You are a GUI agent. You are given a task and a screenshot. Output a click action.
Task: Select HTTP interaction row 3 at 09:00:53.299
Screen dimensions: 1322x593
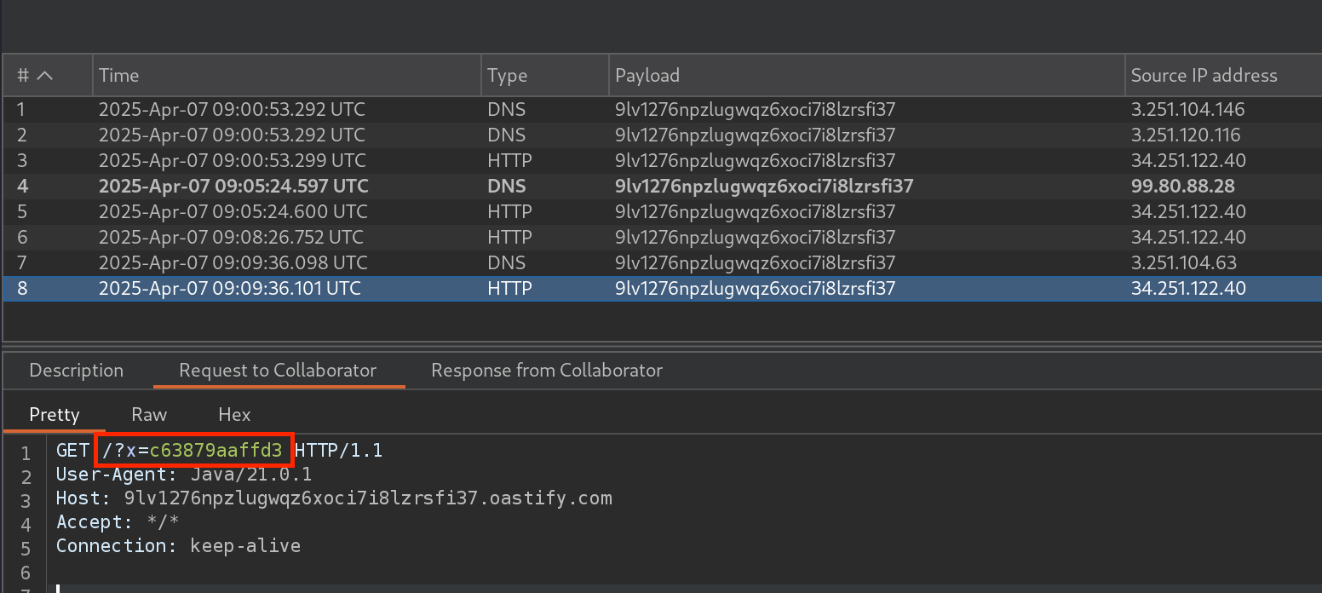point(596,161)
